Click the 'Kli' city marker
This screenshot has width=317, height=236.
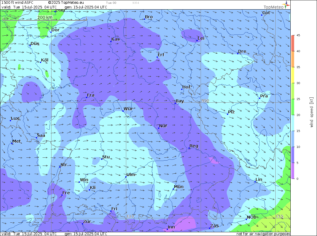pyautogui.click(x=89, y=190)
